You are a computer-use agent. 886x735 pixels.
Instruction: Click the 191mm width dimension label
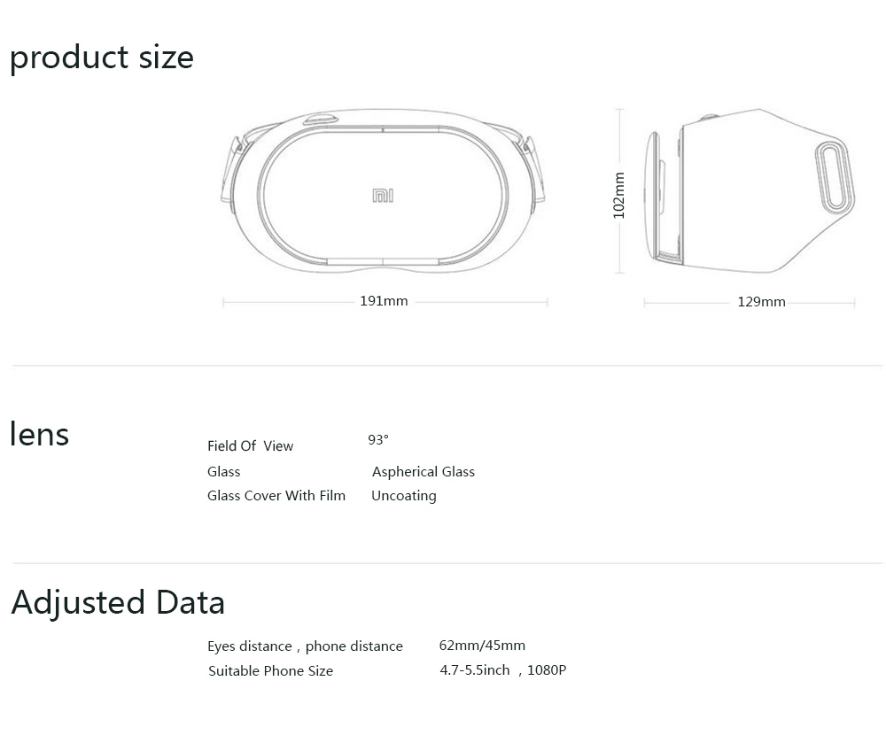[384, 301]
